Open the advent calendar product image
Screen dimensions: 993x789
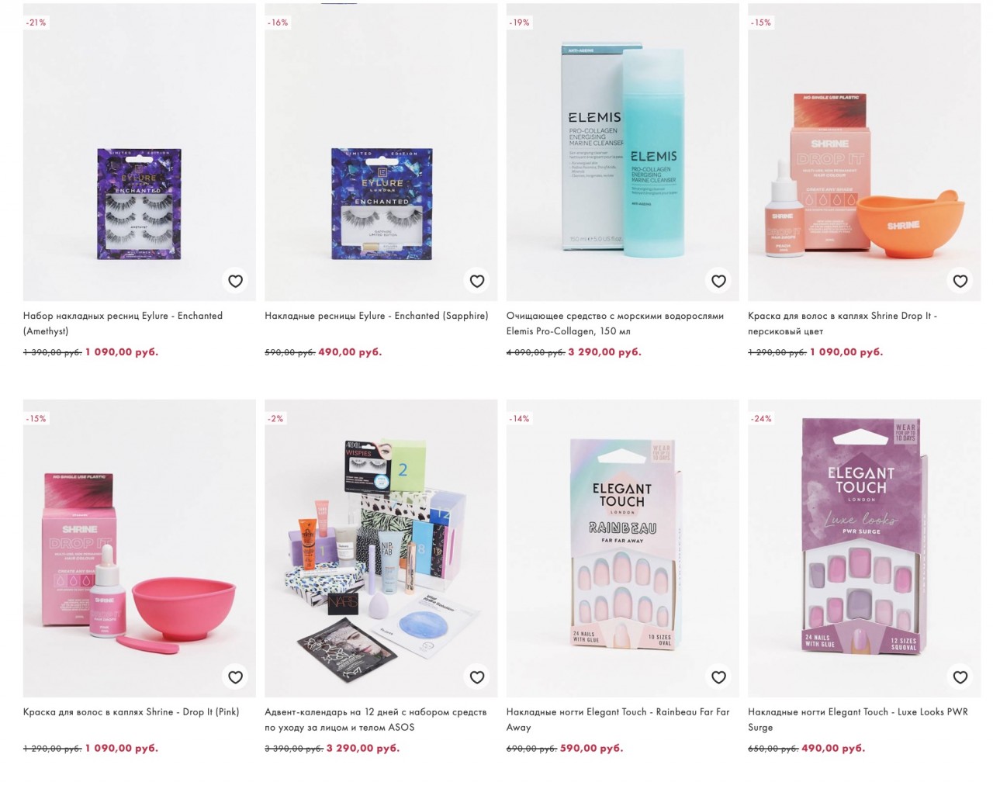coord(381,548)
